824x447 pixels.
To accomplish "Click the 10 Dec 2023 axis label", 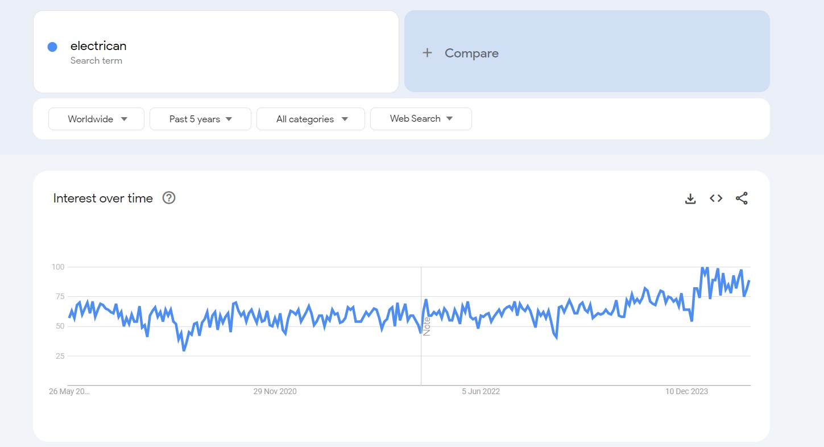I will coord(687,391).
